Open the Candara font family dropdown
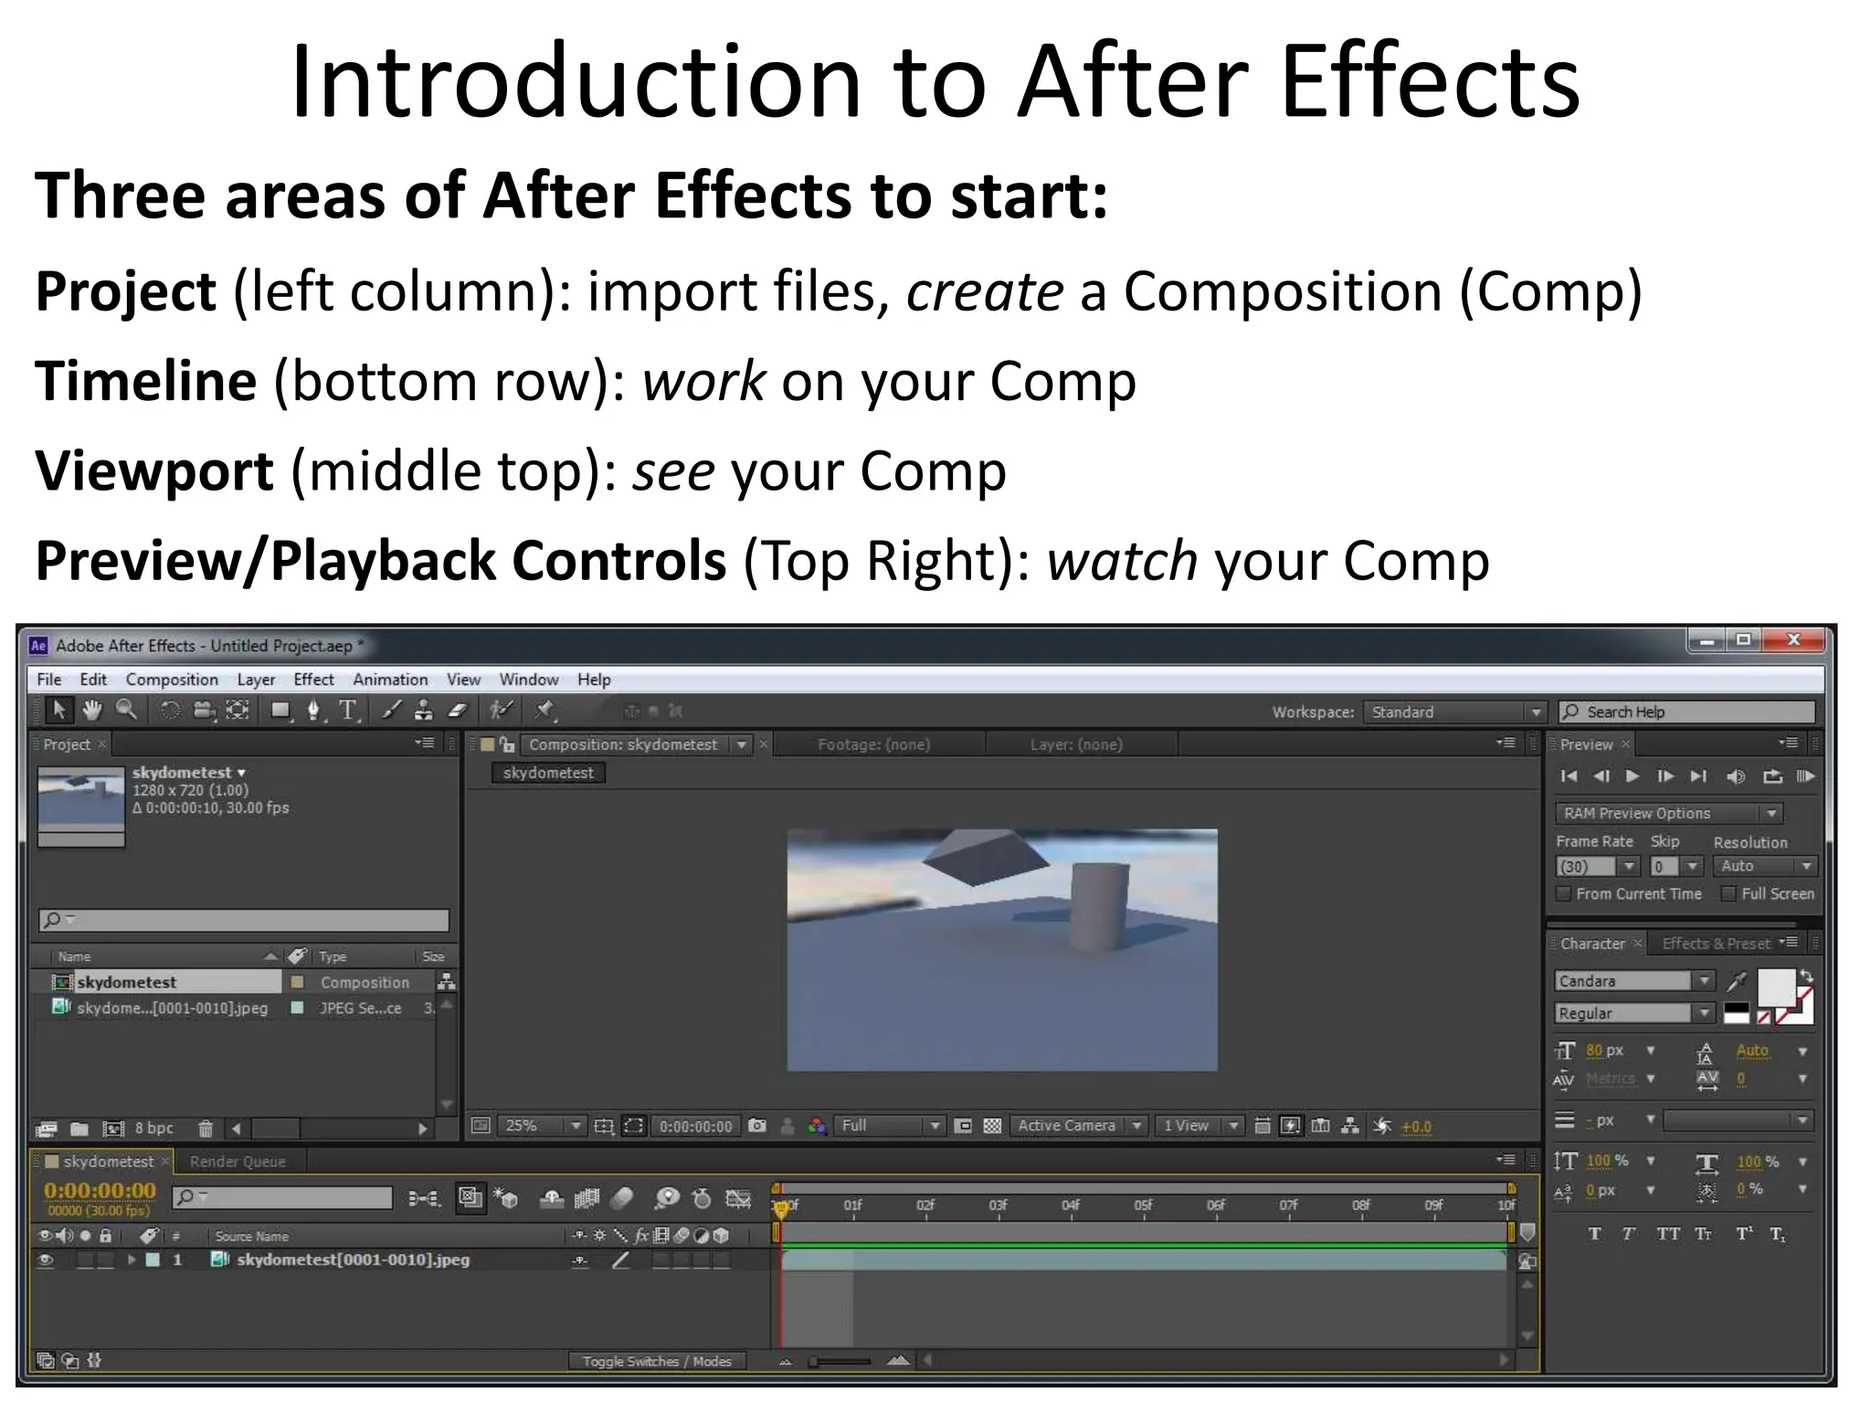The width and height of the screenshot is (1871, 1403). tap(1703, 981)
